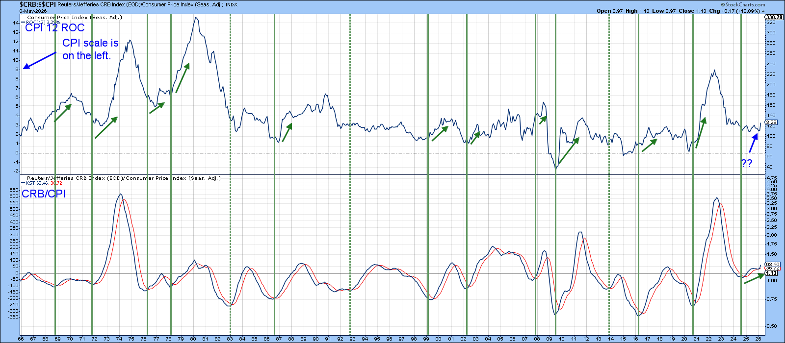Click the 93 year label on the time axis

353,339
